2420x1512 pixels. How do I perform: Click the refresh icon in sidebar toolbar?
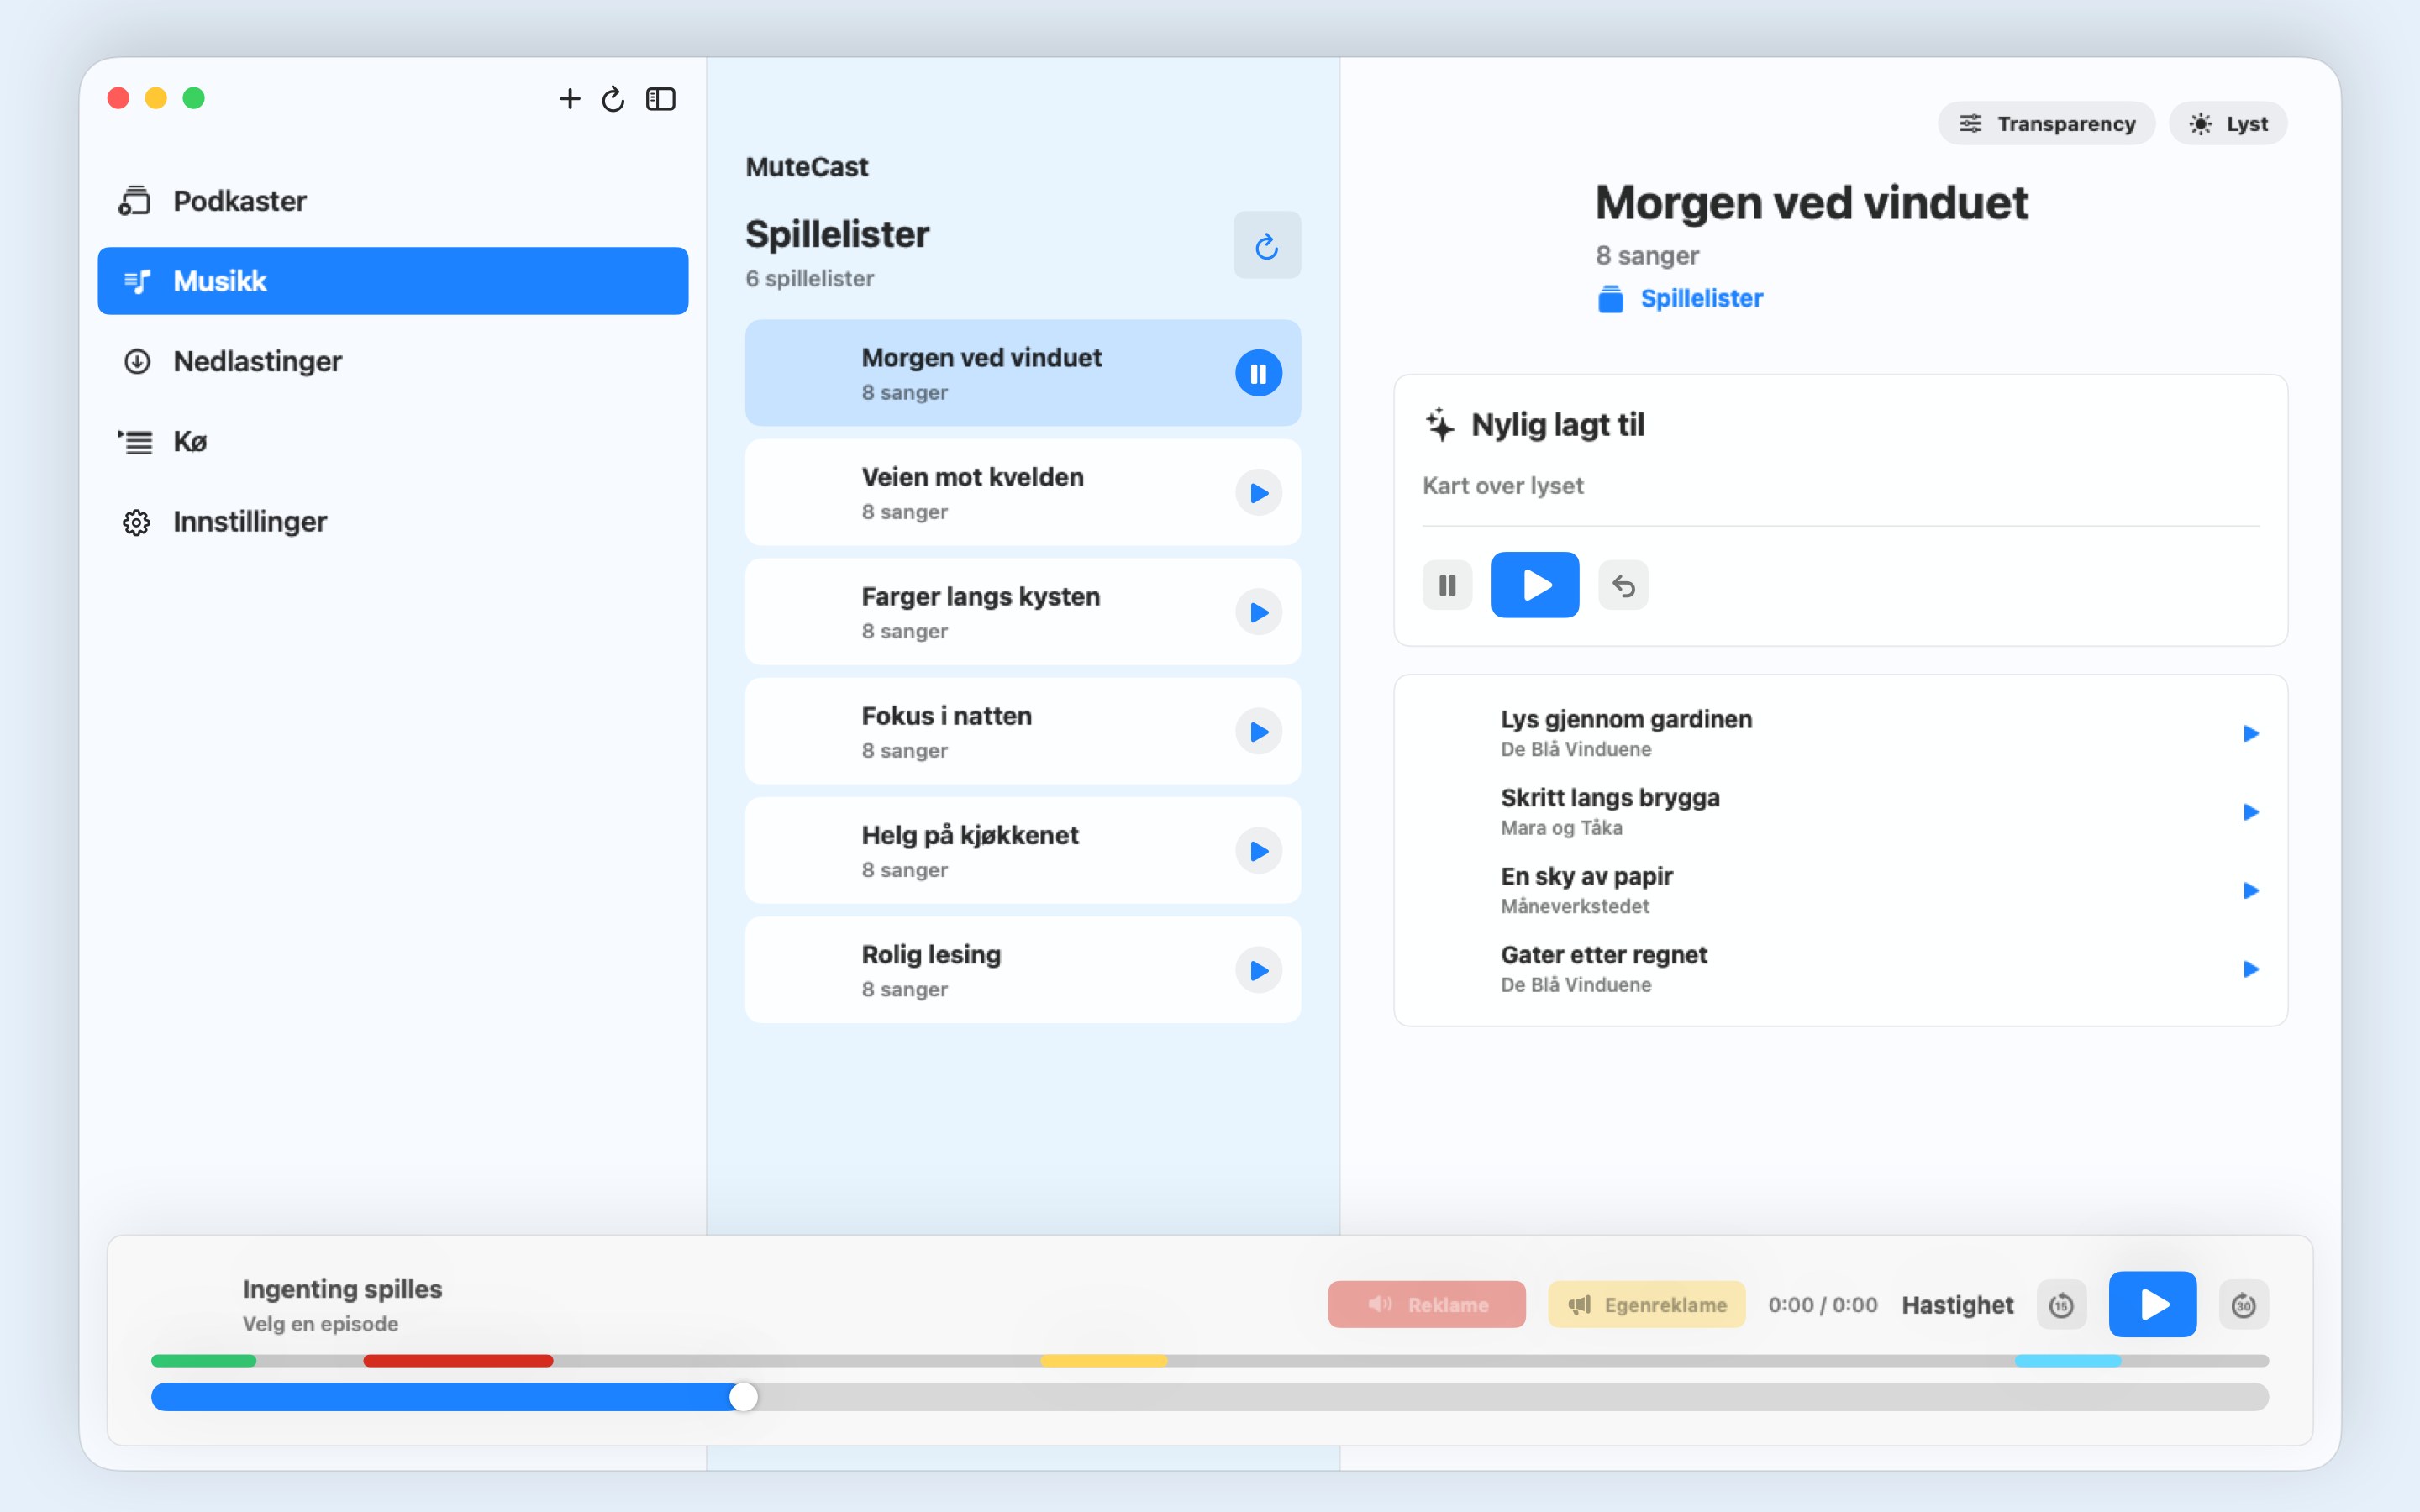pos(613,98)
